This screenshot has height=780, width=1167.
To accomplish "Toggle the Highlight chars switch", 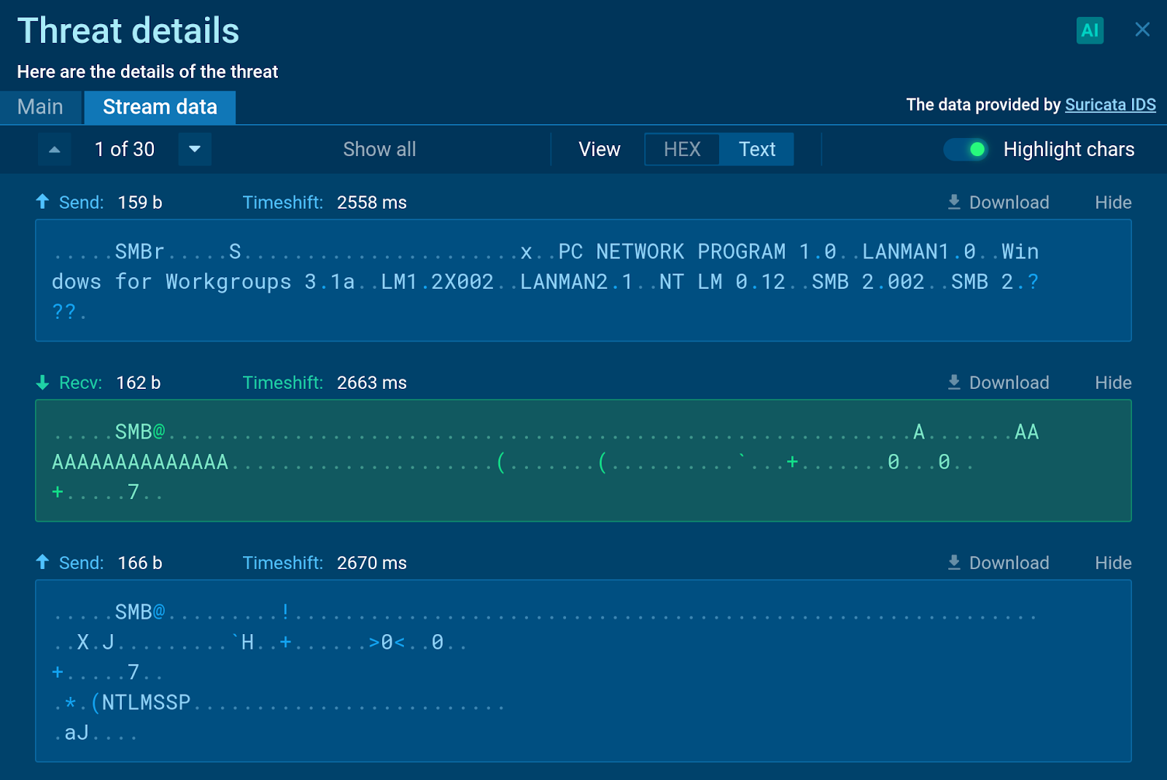I will point(966,150).
